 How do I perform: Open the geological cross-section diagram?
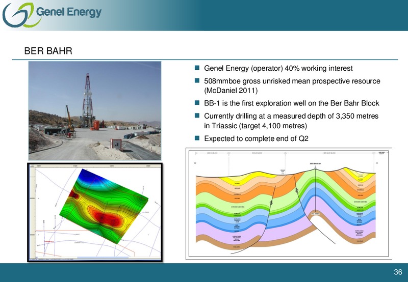(289, 204)
